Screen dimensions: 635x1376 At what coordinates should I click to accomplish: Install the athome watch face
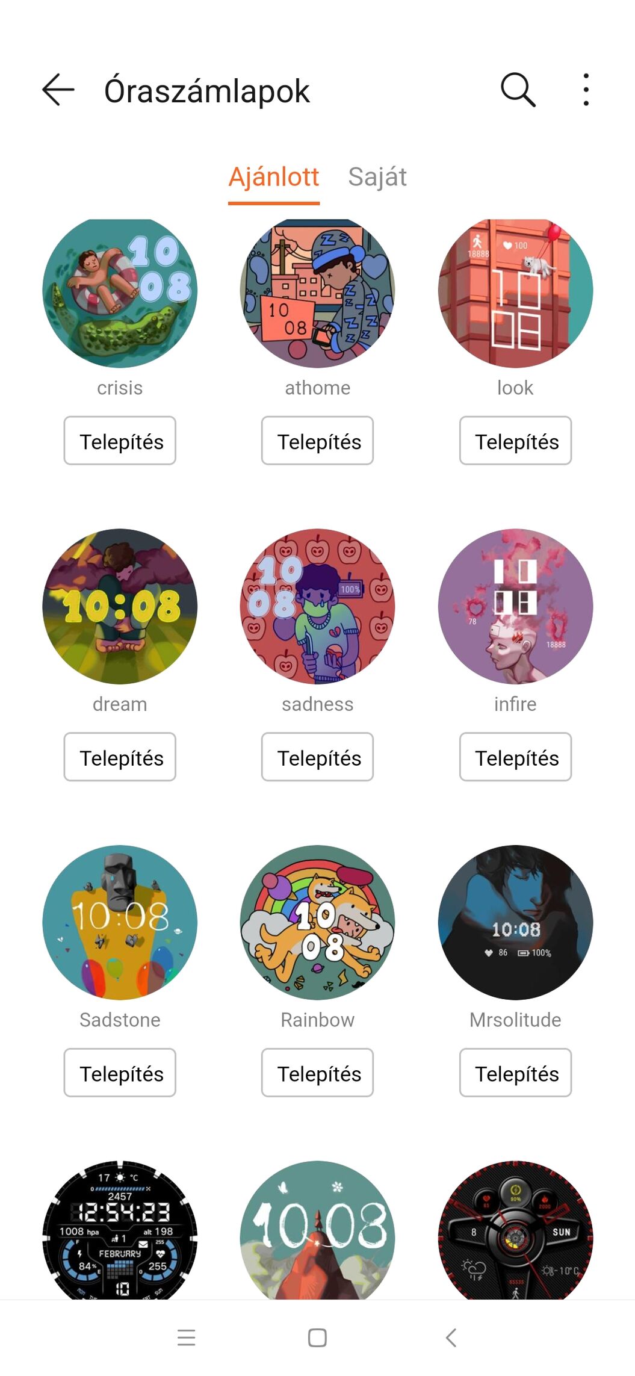(x=317, y=441)
